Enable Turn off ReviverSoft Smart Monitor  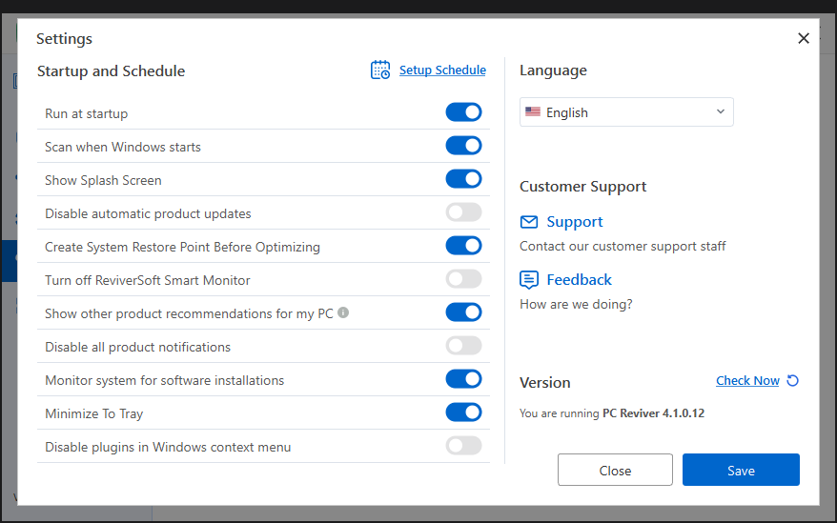pos(463,279)
